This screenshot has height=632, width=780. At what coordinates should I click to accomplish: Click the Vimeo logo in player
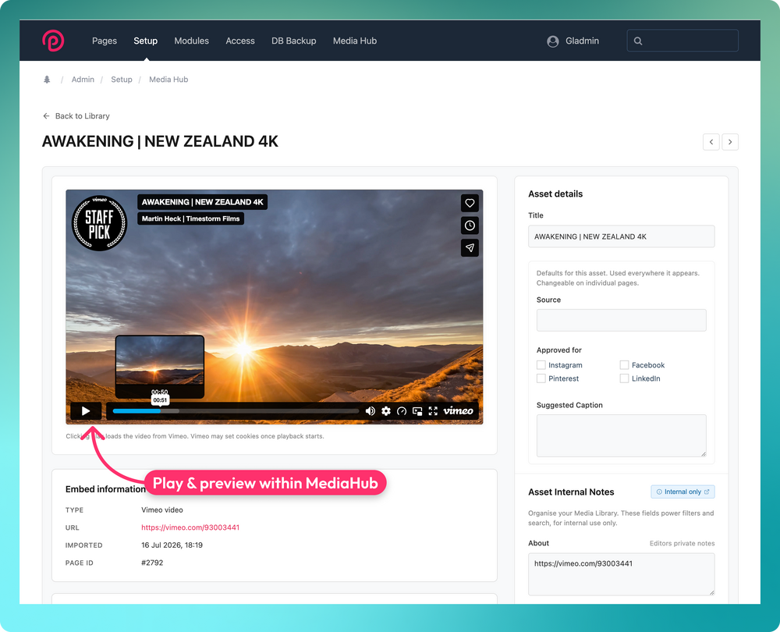click(458, 410)
